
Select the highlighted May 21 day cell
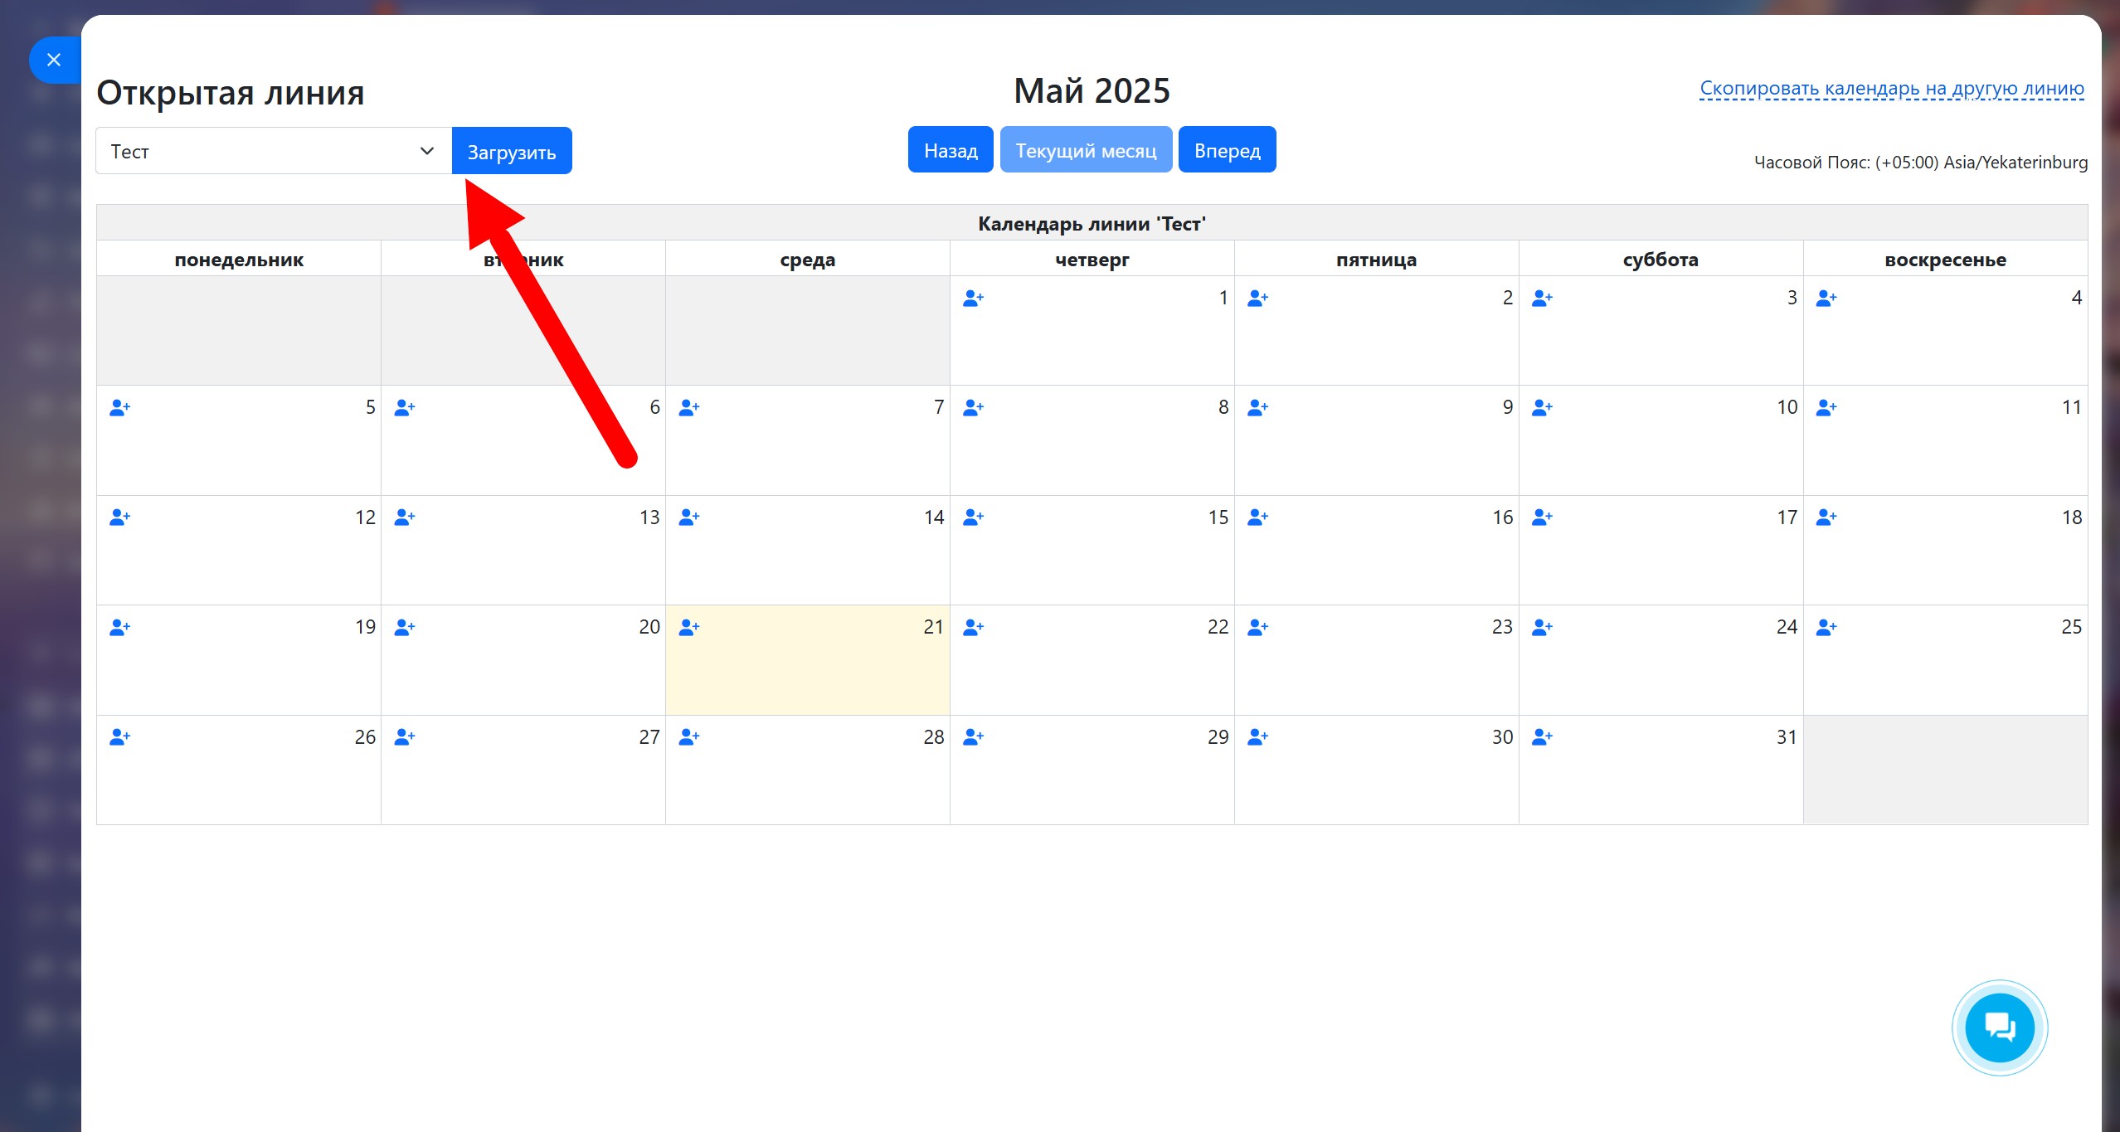point(807,672)
